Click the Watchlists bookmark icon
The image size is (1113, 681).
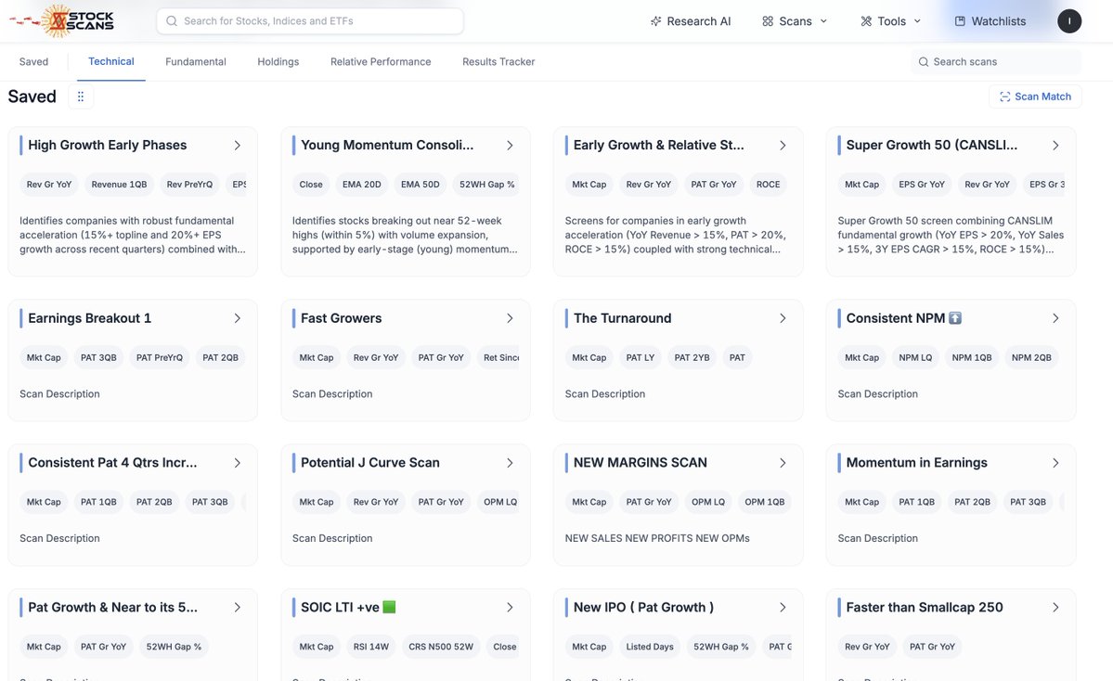pyautogui.click(x=960, y=21)
